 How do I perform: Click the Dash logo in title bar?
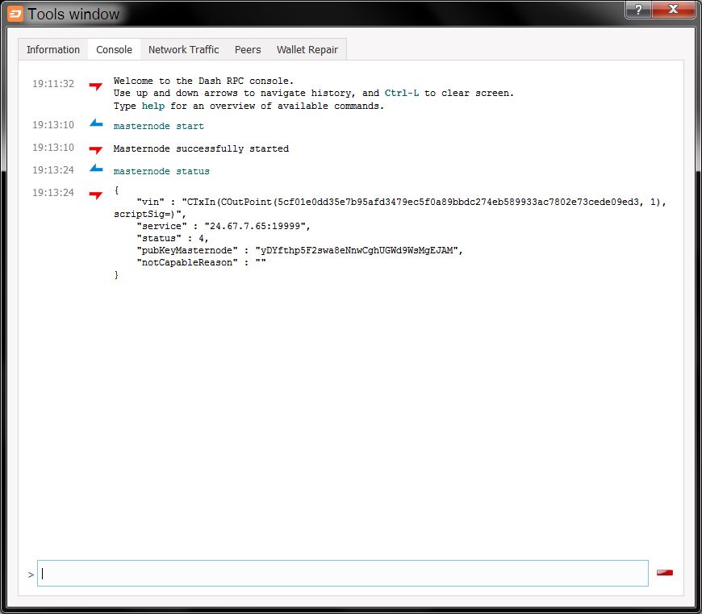tap(15, 14)
